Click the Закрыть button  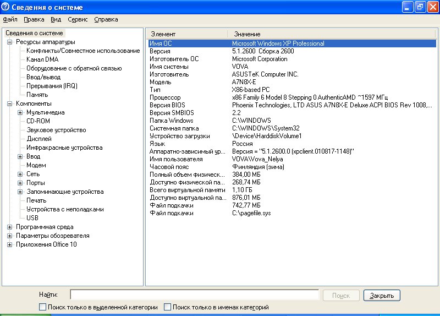pyautogui.click(x=382, y=296)
